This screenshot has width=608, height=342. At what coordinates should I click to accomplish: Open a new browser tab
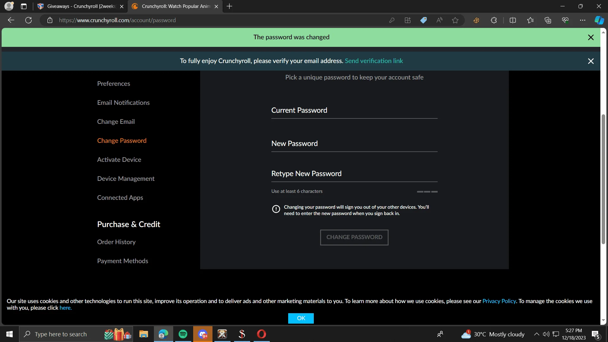coord(230,6)
